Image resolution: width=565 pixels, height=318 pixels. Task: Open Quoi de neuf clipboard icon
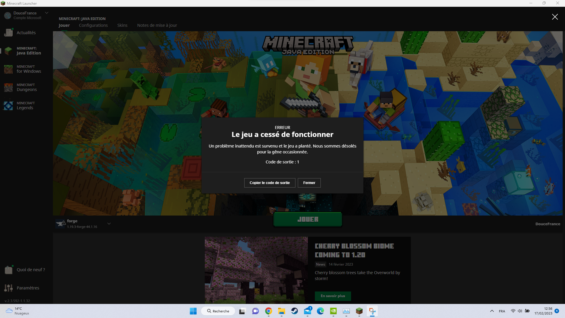[9, 270]
